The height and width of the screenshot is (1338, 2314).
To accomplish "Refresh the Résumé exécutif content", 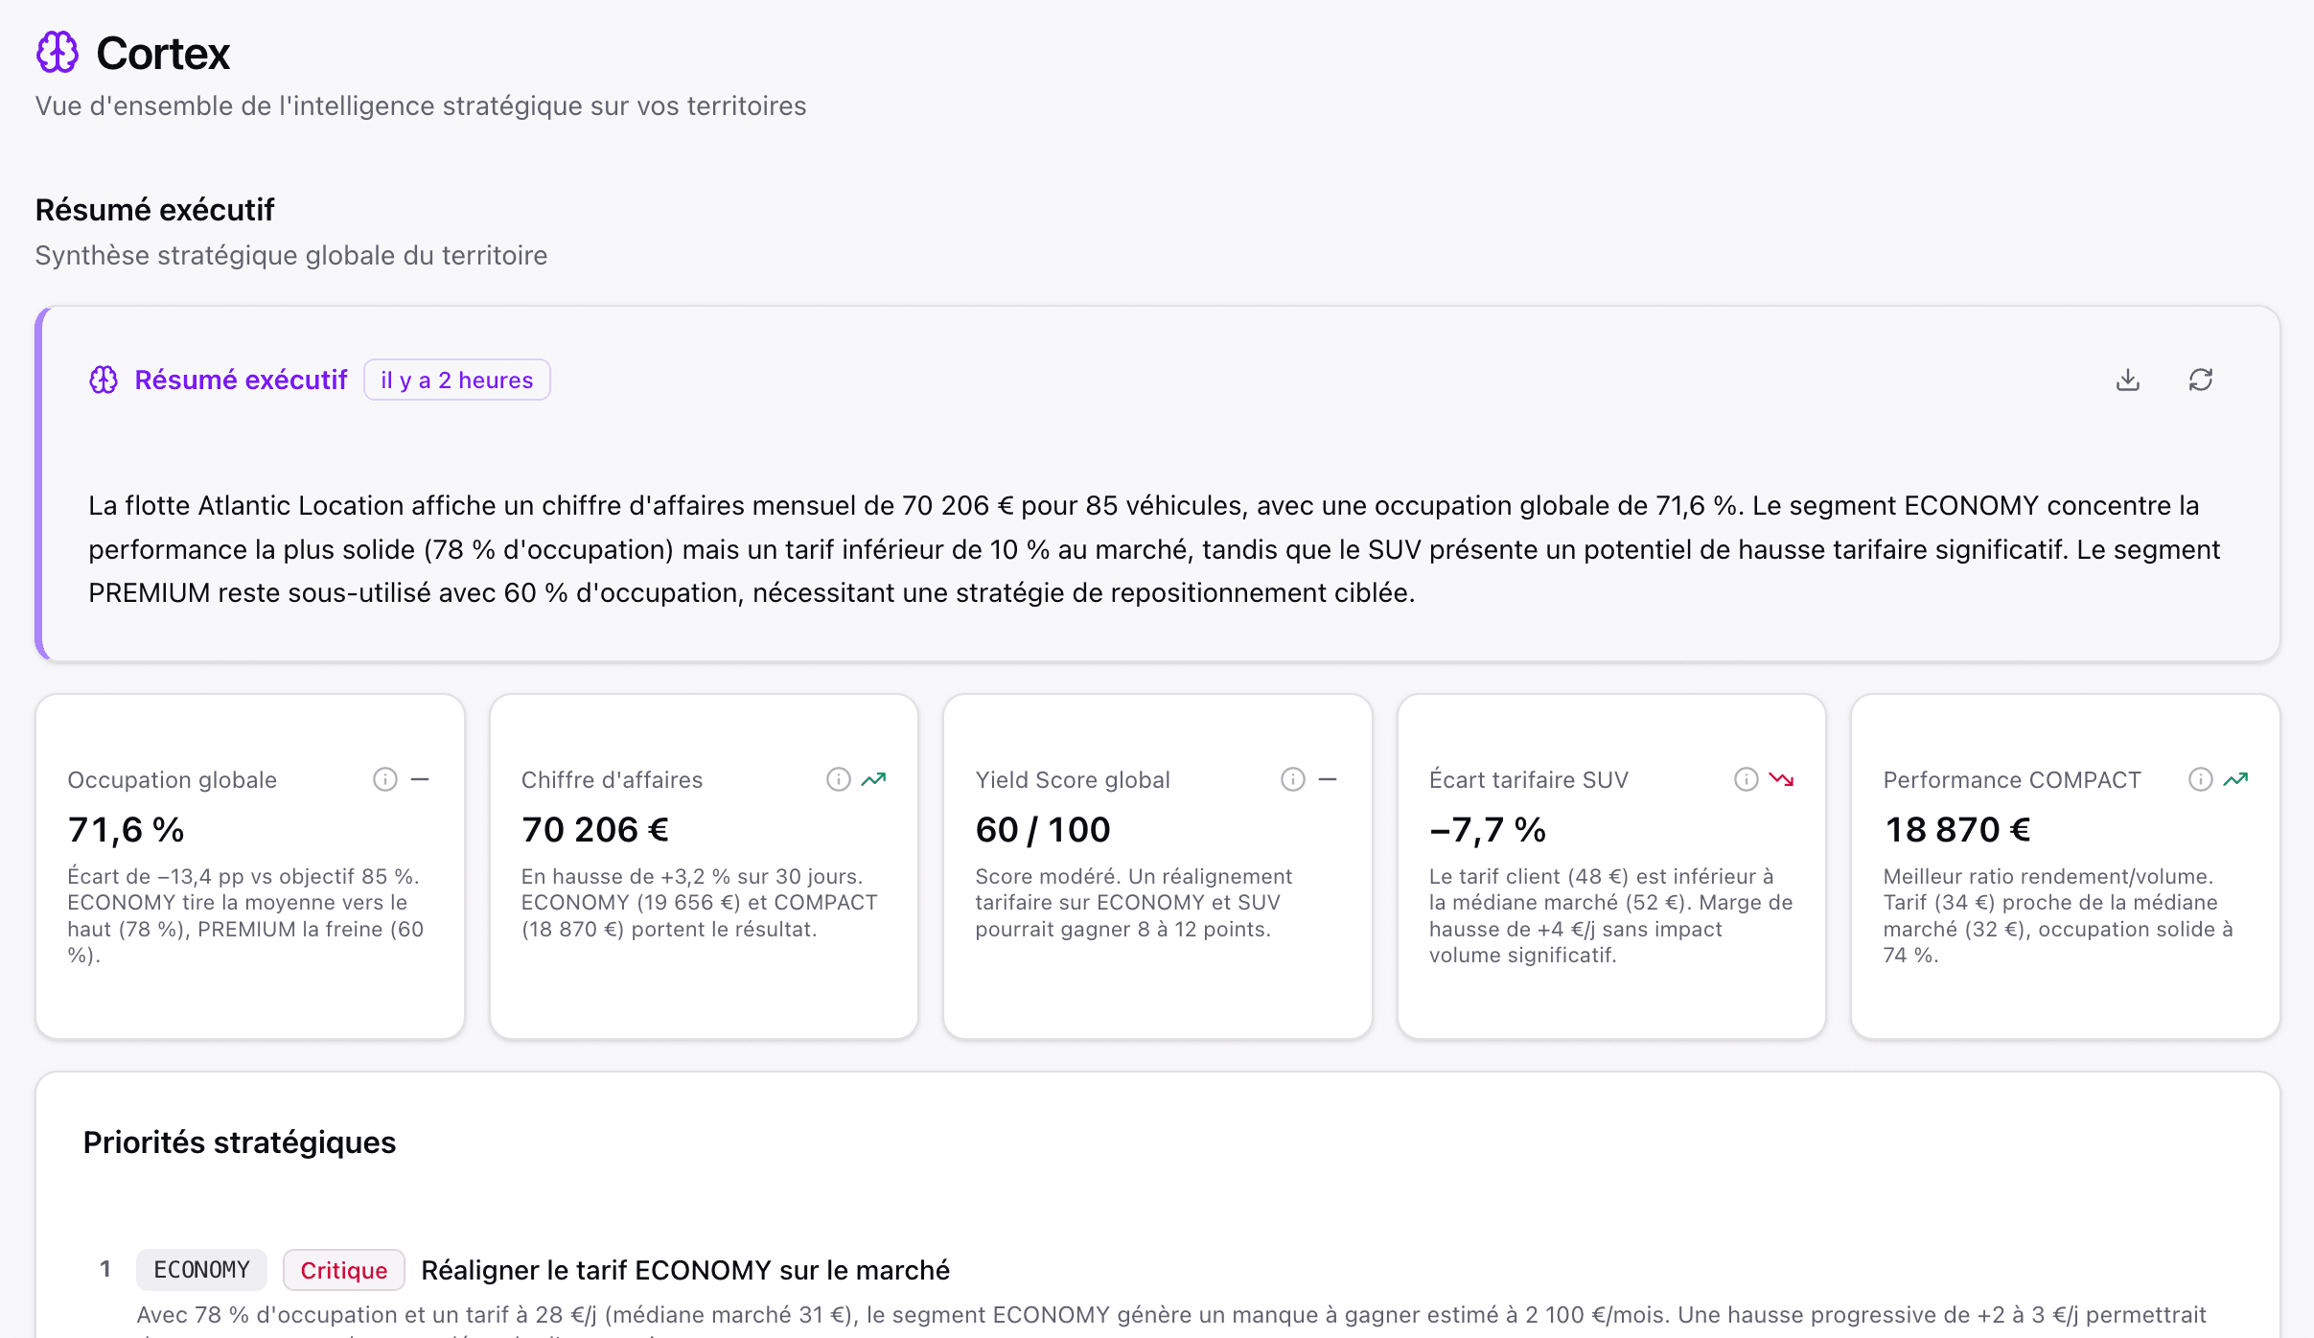I will tap(2200, 380).
